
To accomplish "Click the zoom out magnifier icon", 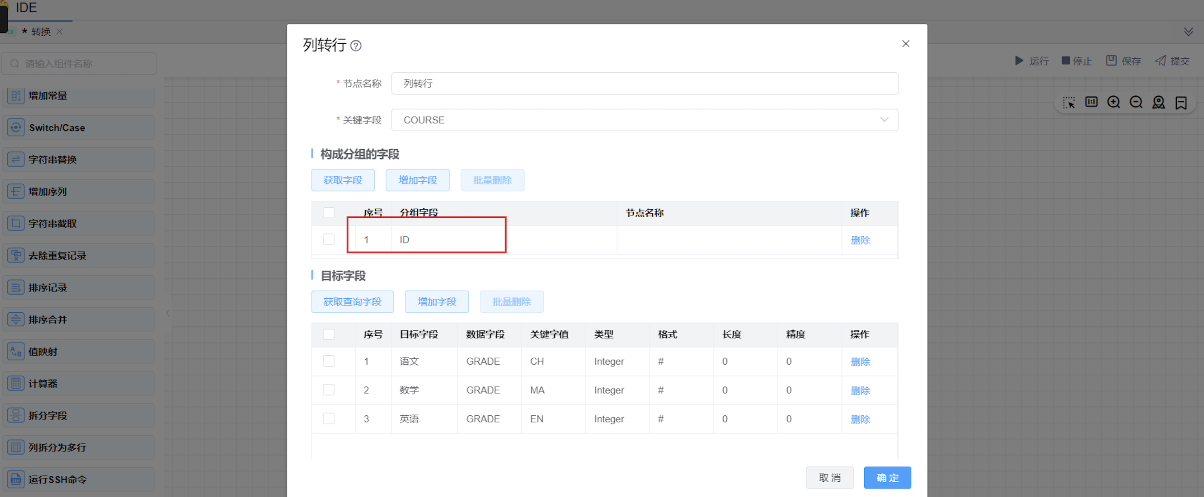I will tap(1136, 102).
